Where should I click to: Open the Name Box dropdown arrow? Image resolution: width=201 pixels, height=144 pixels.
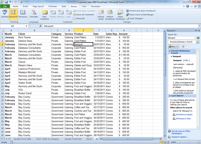point(26,26)
